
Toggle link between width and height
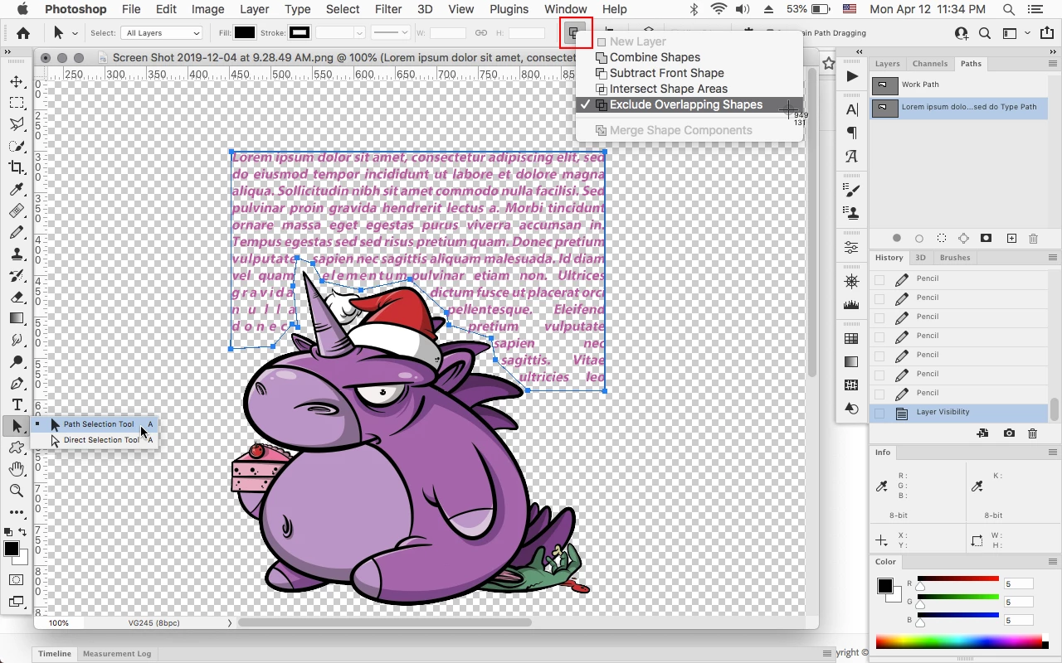[480, 33]
